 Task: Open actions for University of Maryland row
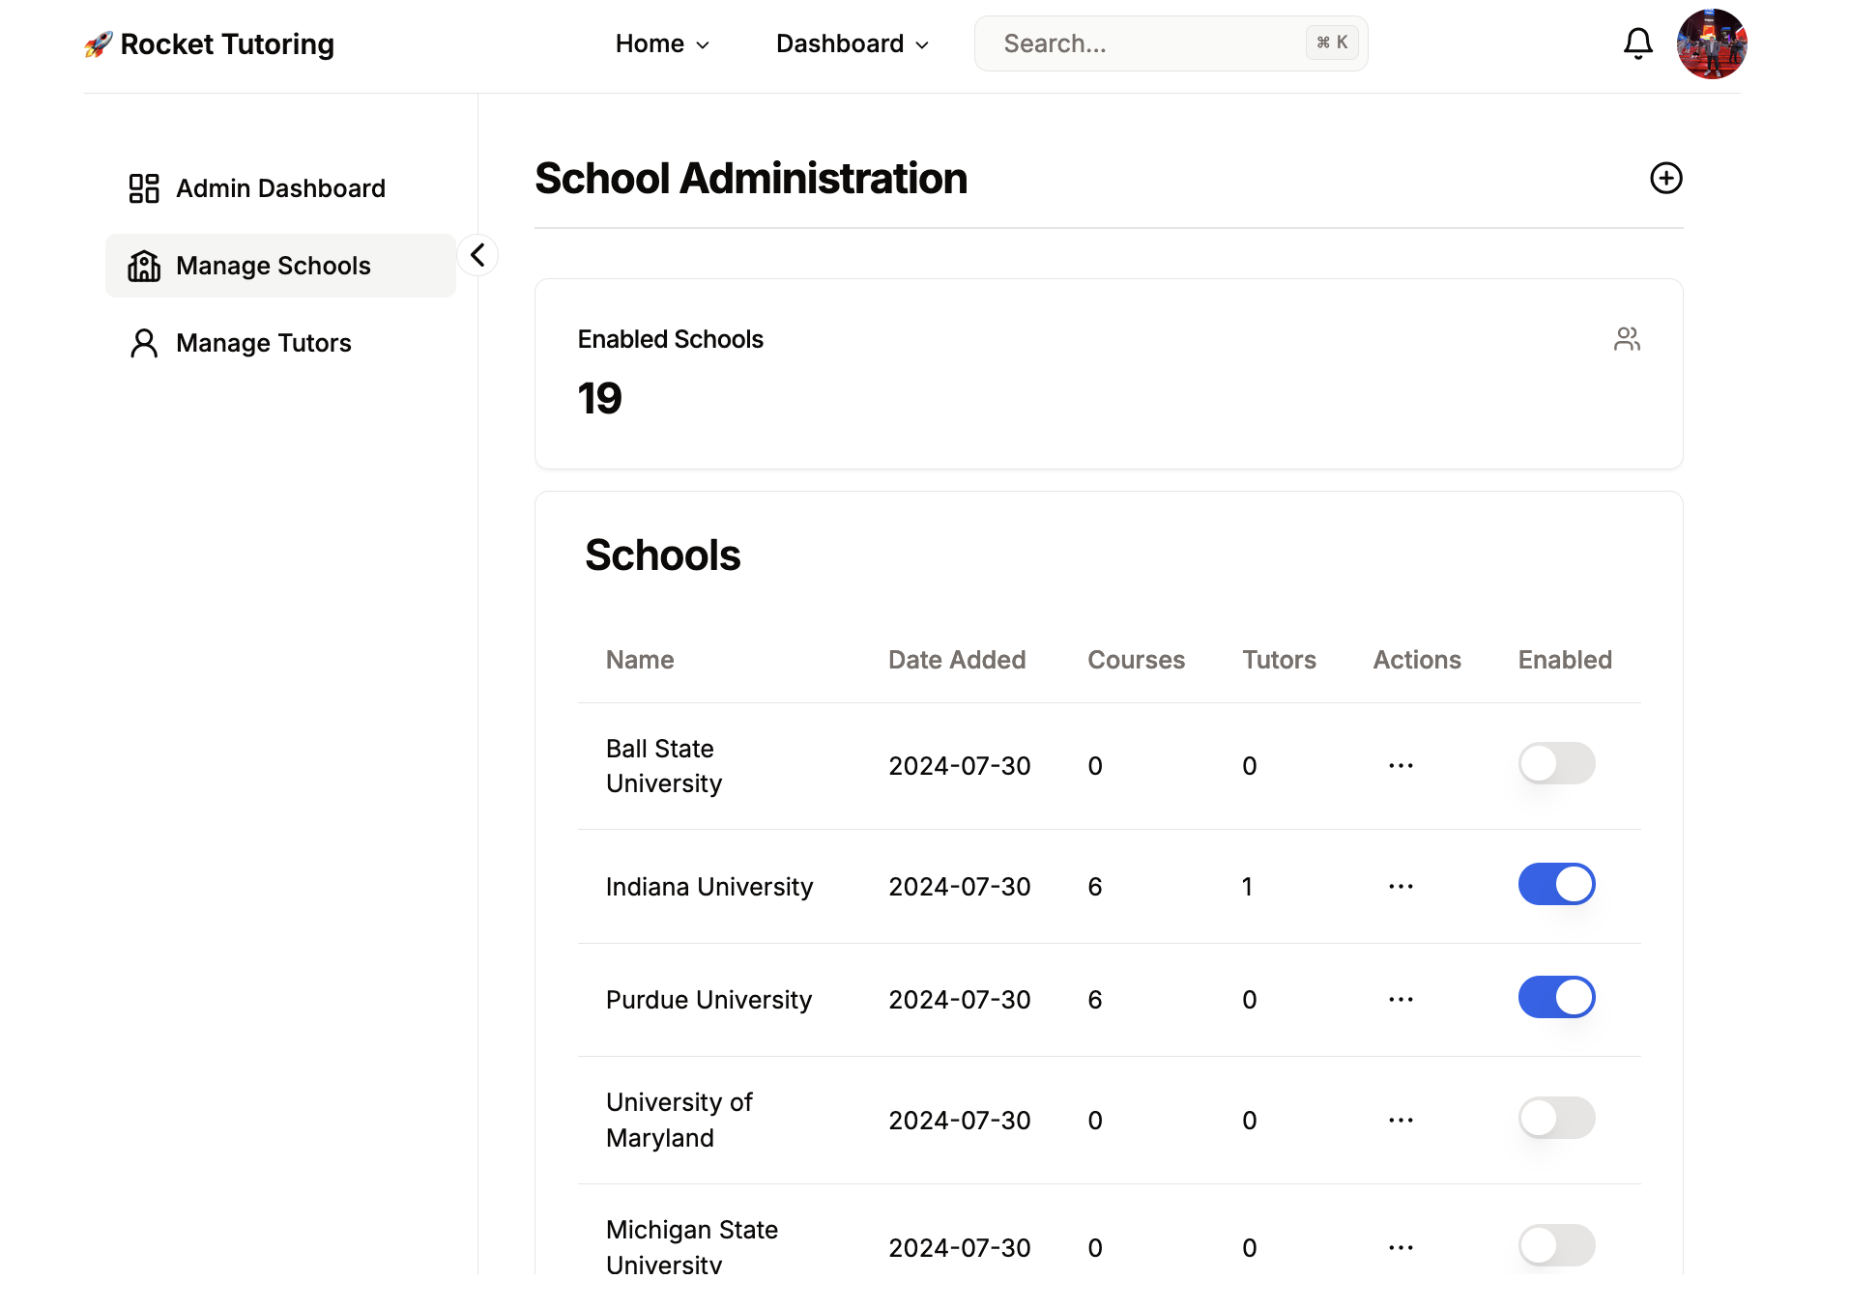coord(1402,1120)
